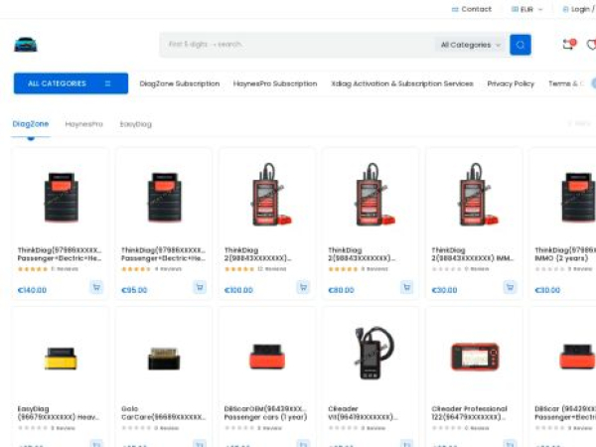Click the blue search magnifier button
Screen dimensions: 596x447
[520, 45]
